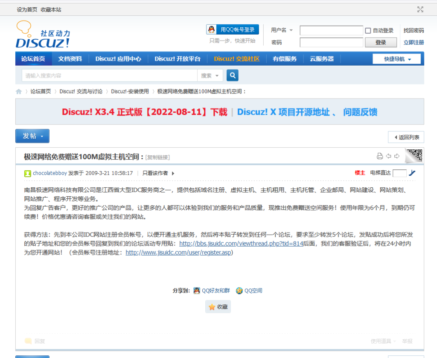This screenshot has height=358, width=437.
Task: Click the 登录 login button
Action: pos(381,42)
